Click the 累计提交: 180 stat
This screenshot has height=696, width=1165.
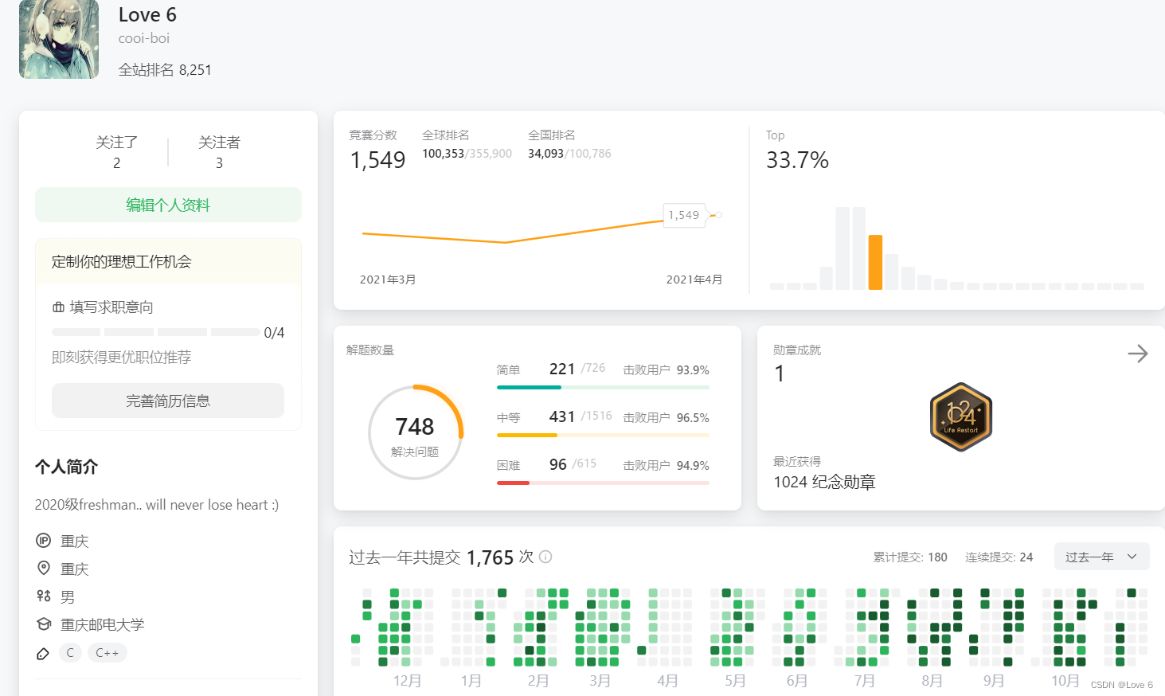tap(910, 557)
